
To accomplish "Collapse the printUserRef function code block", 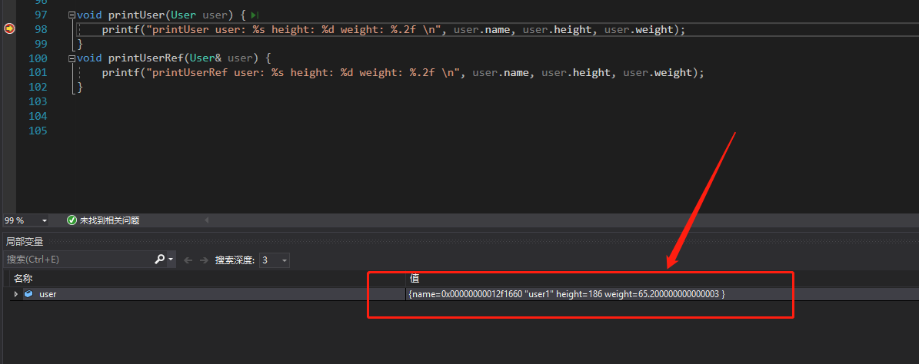I will pyautogui.click(x=72, y=58).
